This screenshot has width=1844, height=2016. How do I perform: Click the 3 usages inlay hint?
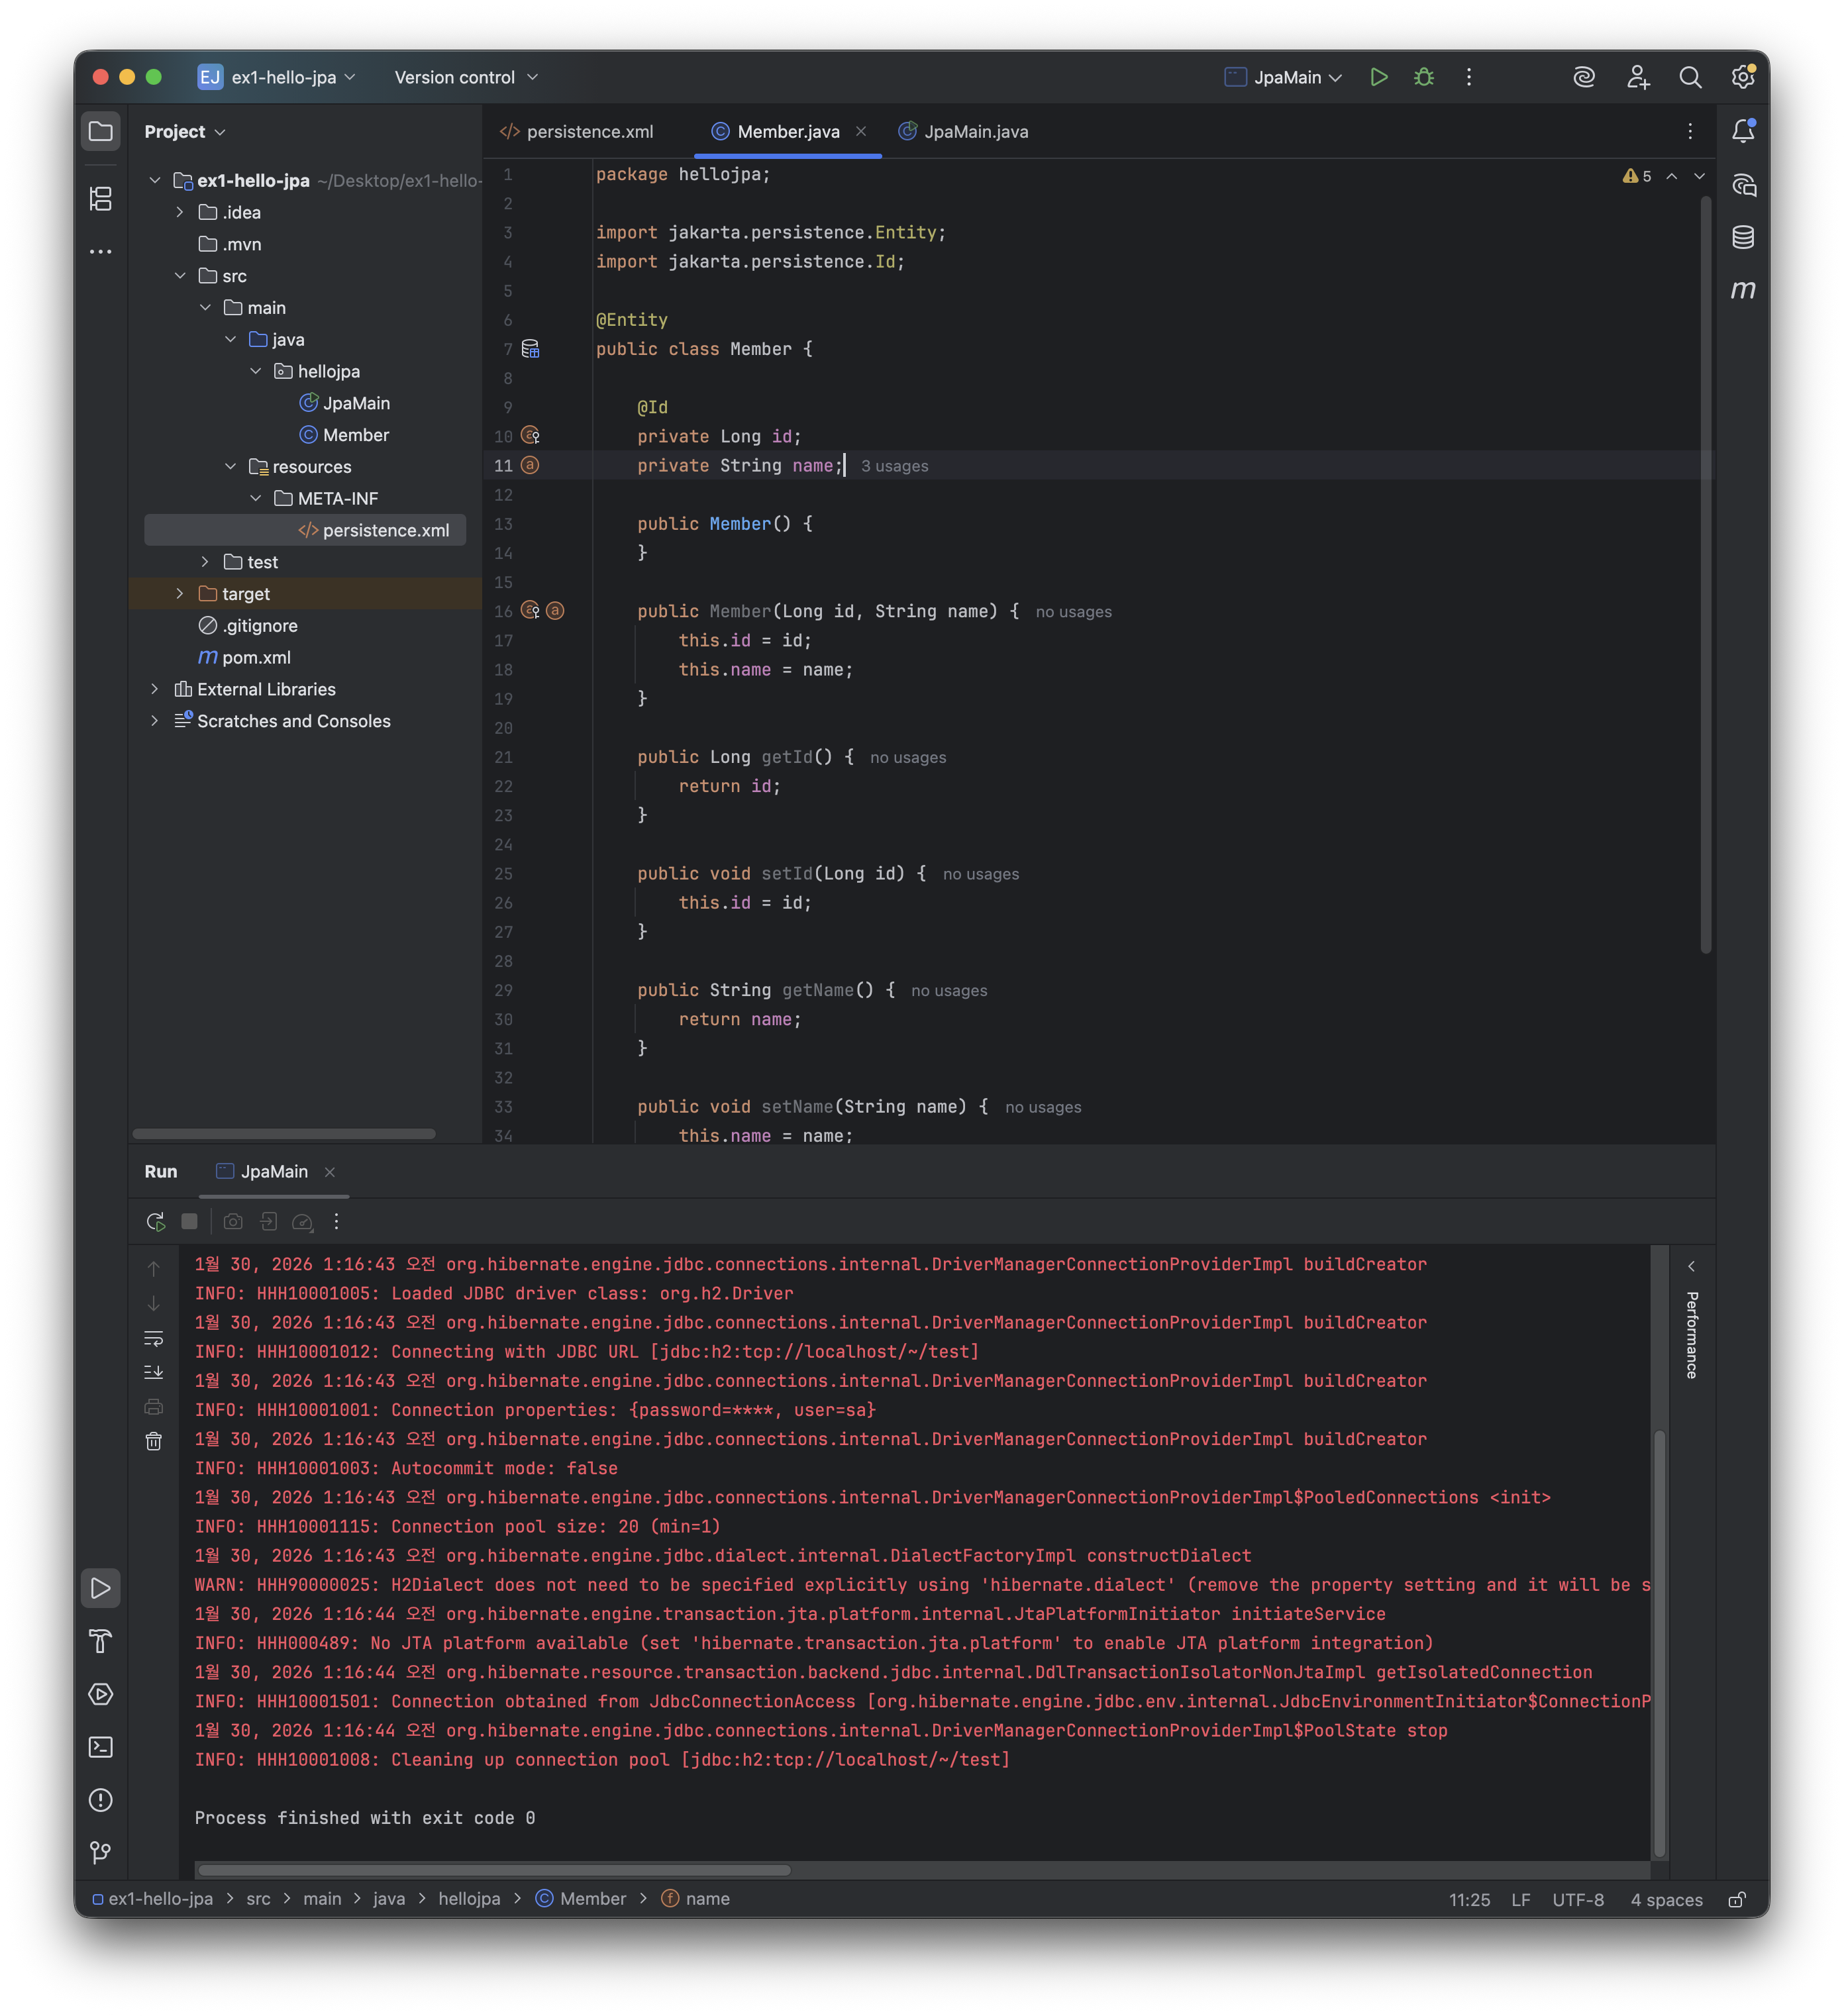pos(894,466)
